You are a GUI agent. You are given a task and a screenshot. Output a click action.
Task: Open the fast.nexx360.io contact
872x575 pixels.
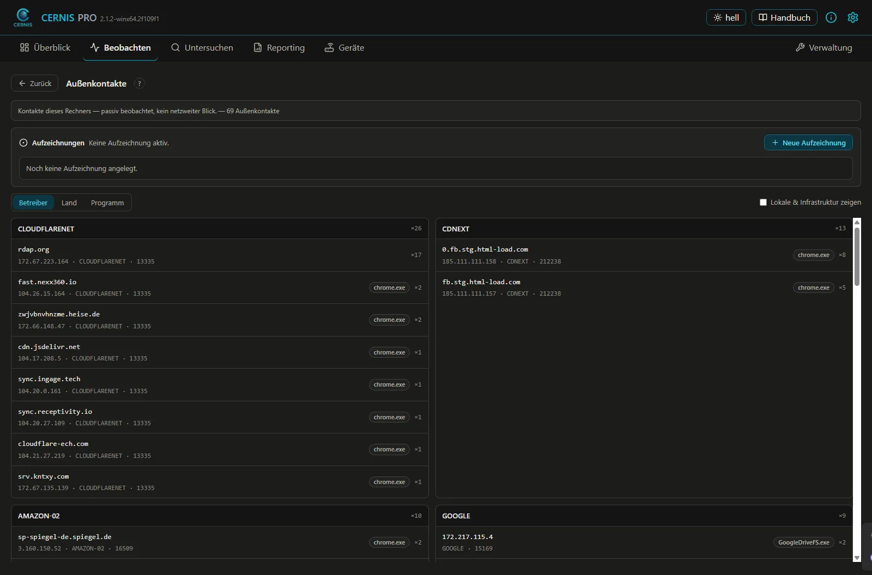pos(220,287)
